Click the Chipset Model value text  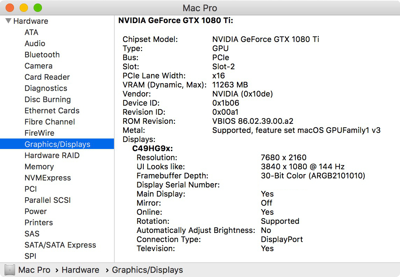point(266,39)
